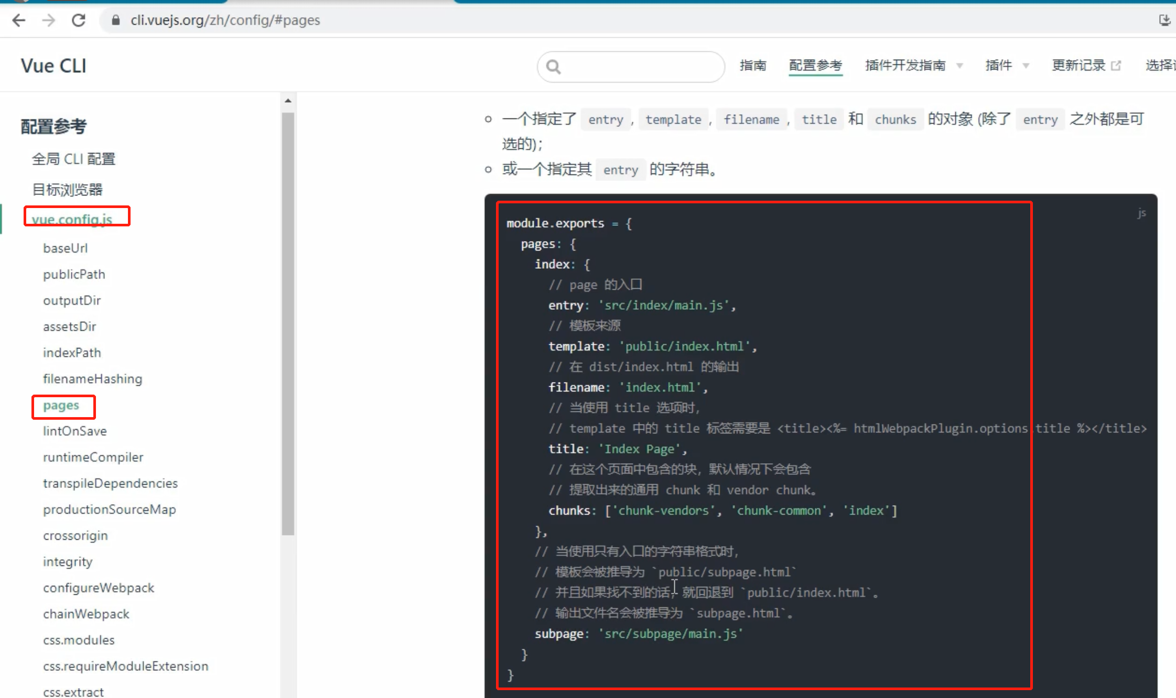Open the 更新记录 external link
The width and height of the screenshot is (1176, 698).
coord(1086,66)
